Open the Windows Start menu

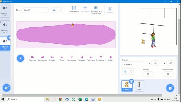pyautogui.click(x=3, y=99)
